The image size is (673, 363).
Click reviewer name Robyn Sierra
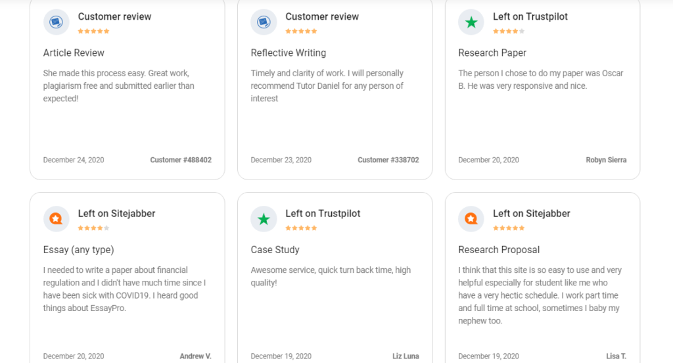[606, 160]
